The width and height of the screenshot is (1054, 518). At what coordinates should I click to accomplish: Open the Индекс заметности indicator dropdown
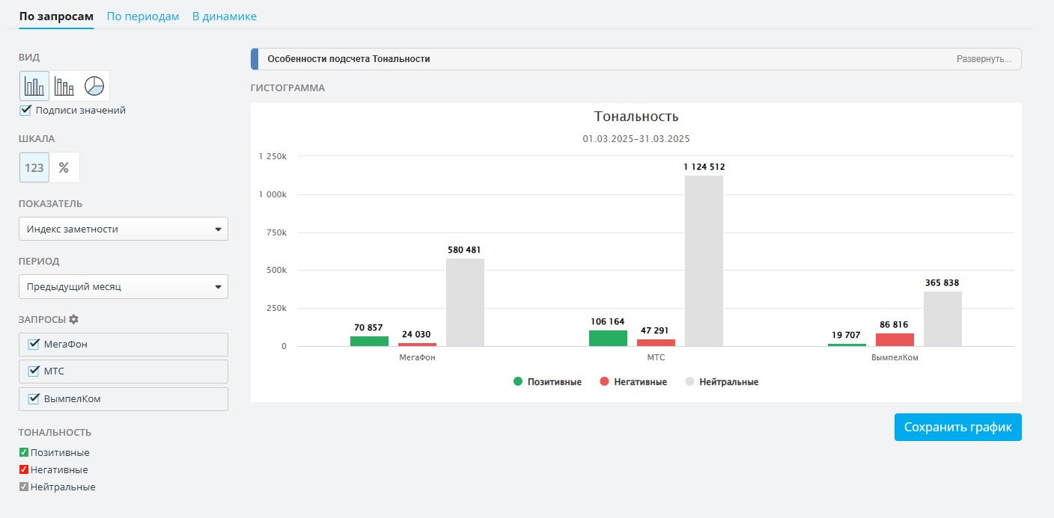124,229
